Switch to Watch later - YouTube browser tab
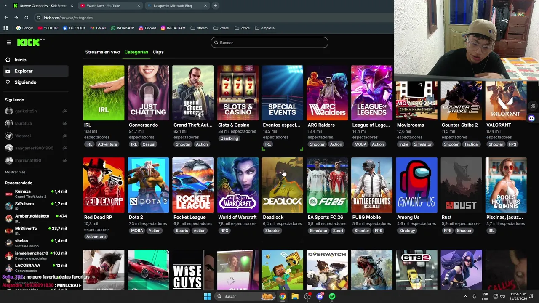 click(x=110, y=6)
